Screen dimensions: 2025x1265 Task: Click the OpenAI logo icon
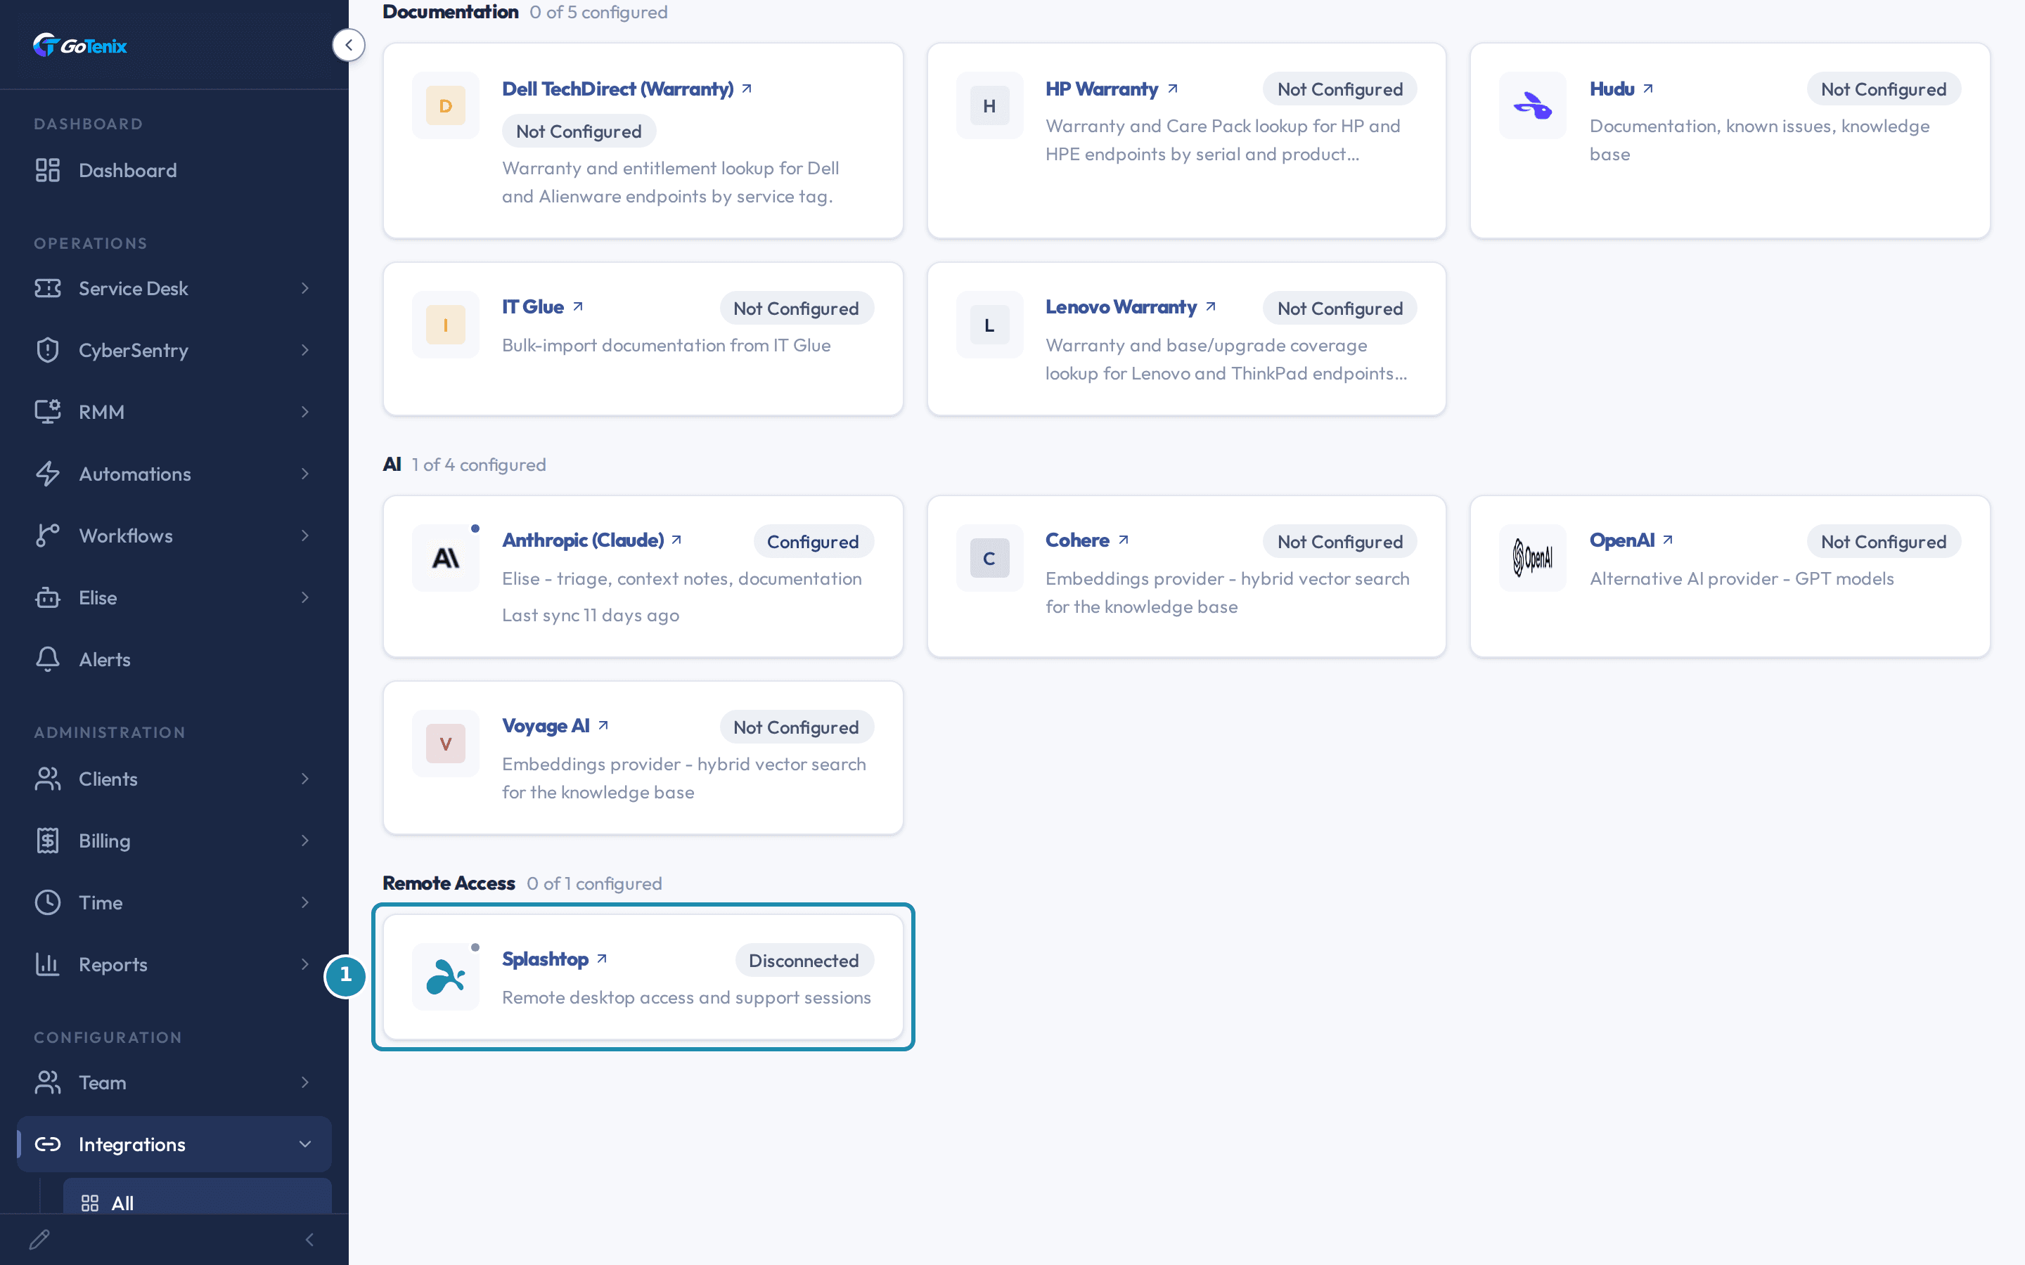(x=1532, y=558)
